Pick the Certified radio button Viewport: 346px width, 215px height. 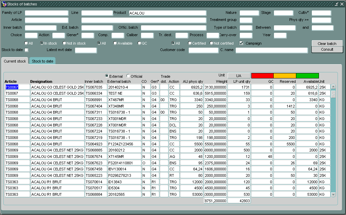point(190,43)
